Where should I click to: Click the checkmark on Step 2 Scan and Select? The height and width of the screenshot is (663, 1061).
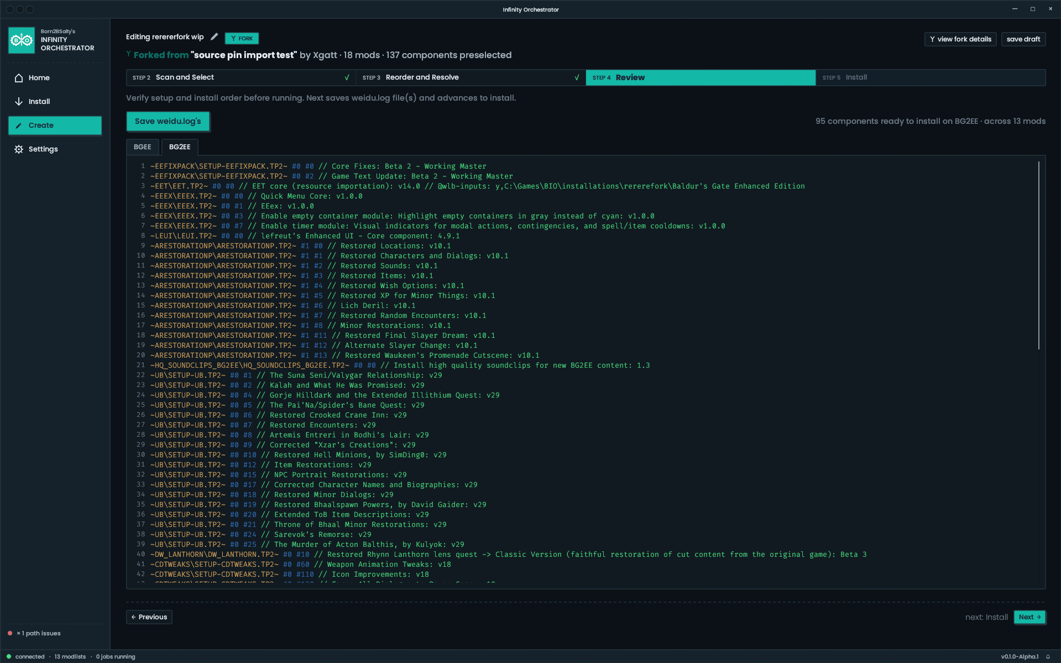[347, 77]
